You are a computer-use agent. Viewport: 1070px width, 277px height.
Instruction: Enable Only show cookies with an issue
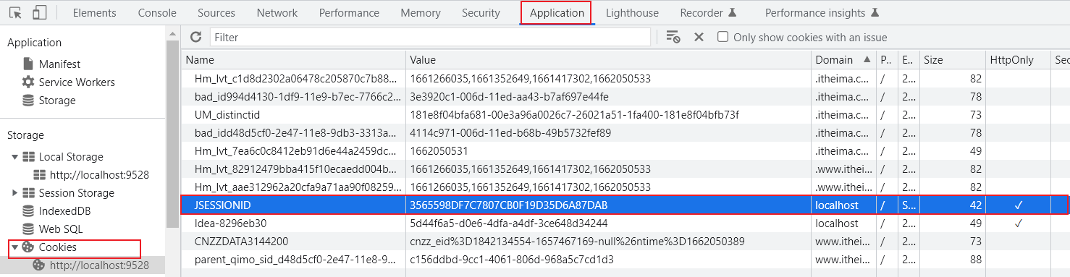tap(723, 37)
